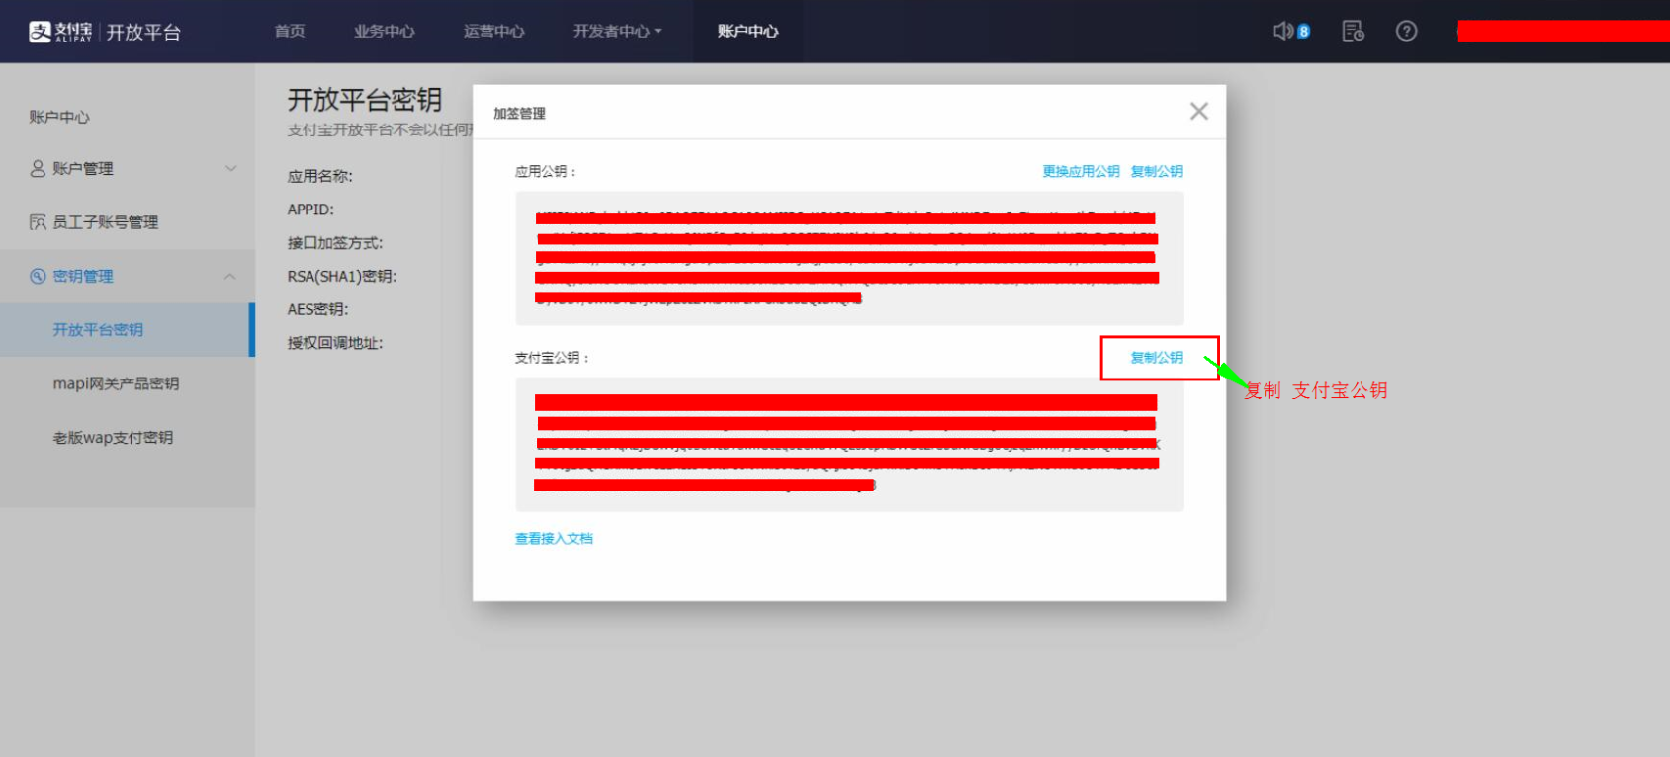This screenshot has width=1670, height=757.
Task: Click the 应用公钥： label in dialog
Action: [x=546, y=171]
